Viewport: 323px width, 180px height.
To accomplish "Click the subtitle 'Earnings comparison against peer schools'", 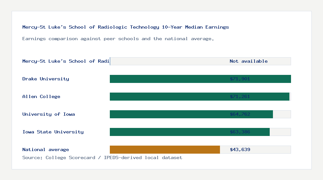I will click(118, 39).
